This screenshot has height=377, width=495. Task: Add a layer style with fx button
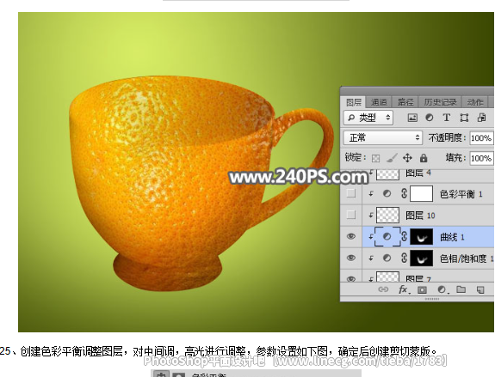pyautogui.click(x=404, y=289)
